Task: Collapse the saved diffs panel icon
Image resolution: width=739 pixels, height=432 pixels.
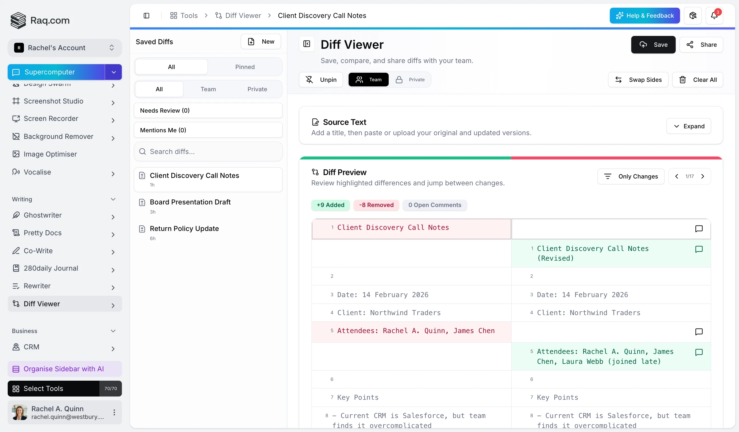Action: point(306,44)
